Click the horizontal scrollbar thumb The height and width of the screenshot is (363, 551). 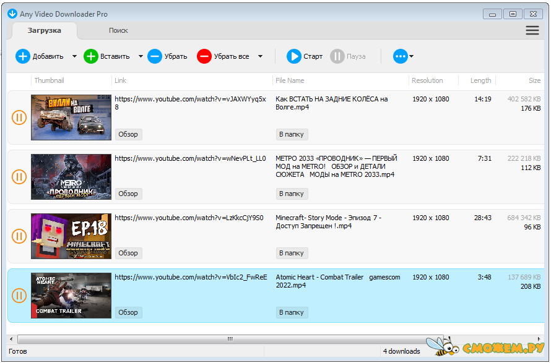230,339
